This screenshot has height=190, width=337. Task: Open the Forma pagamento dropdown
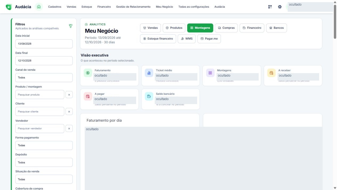coord(44,145)
